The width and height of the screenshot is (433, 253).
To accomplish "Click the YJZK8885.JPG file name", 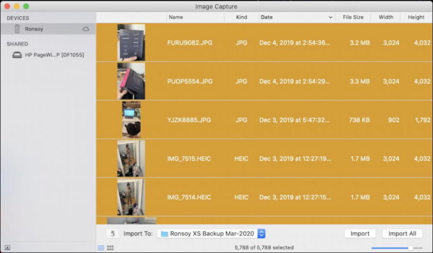I will 189,120.
